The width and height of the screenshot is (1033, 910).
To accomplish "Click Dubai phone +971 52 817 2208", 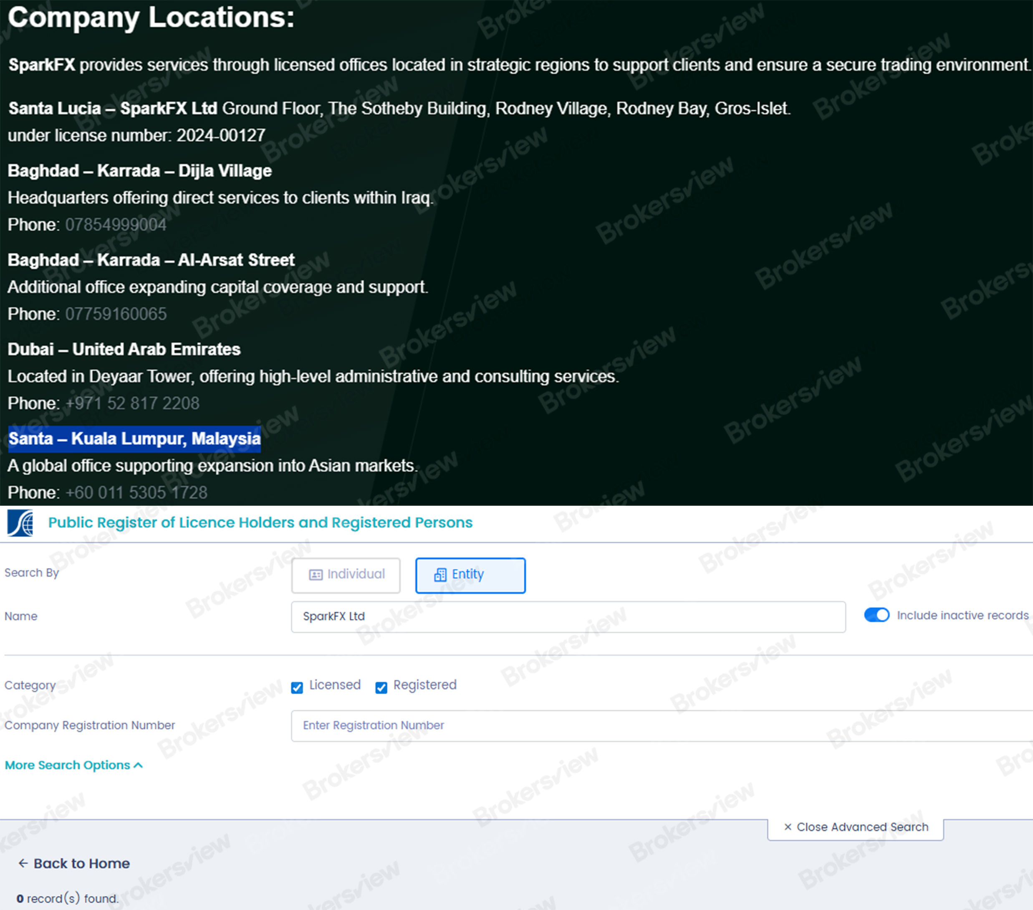I will [132, 403].
